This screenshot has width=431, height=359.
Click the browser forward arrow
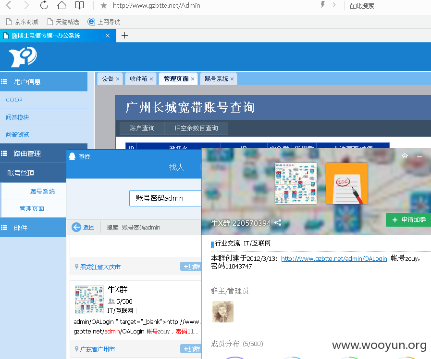pos(26,5)
